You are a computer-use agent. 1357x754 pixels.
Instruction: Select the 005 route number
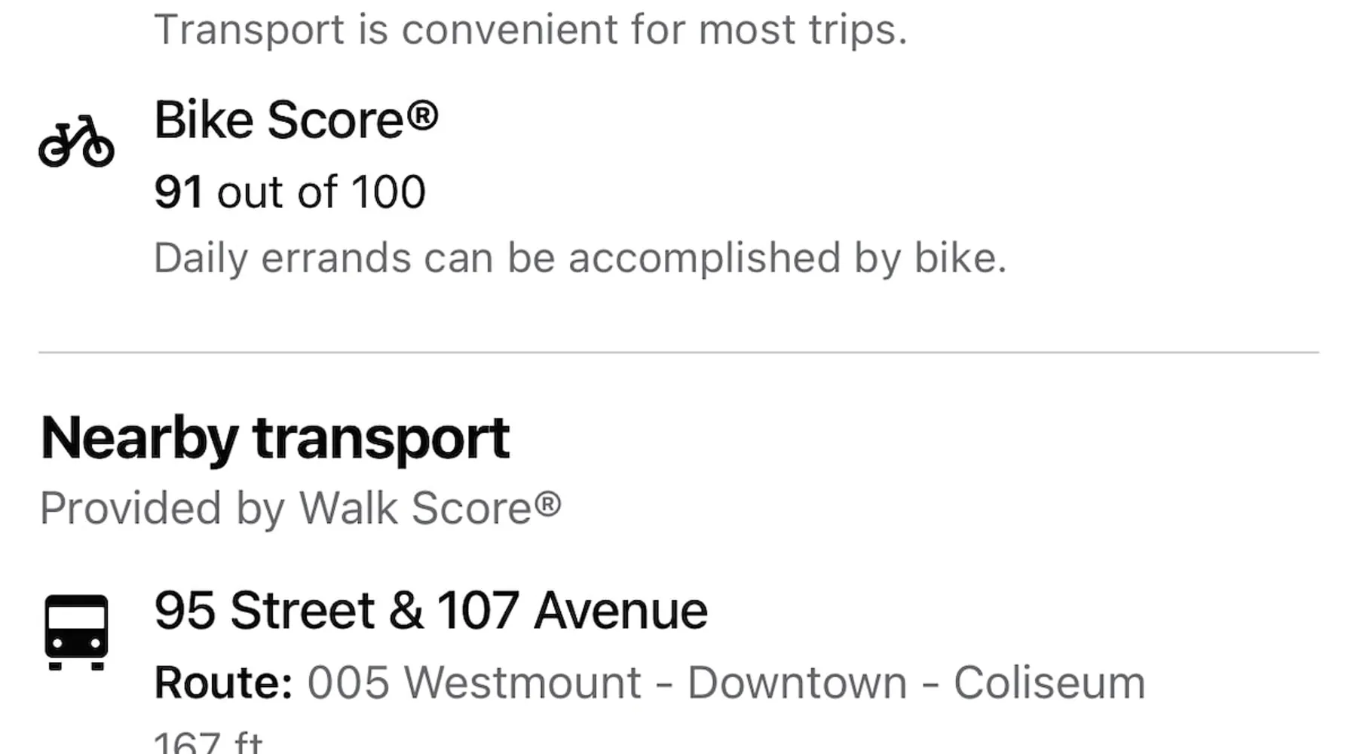tap(348, 683)
